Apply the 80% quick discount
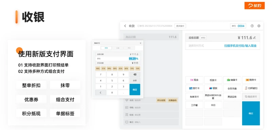This screenshot has height=130, width=272. point(126,68)
